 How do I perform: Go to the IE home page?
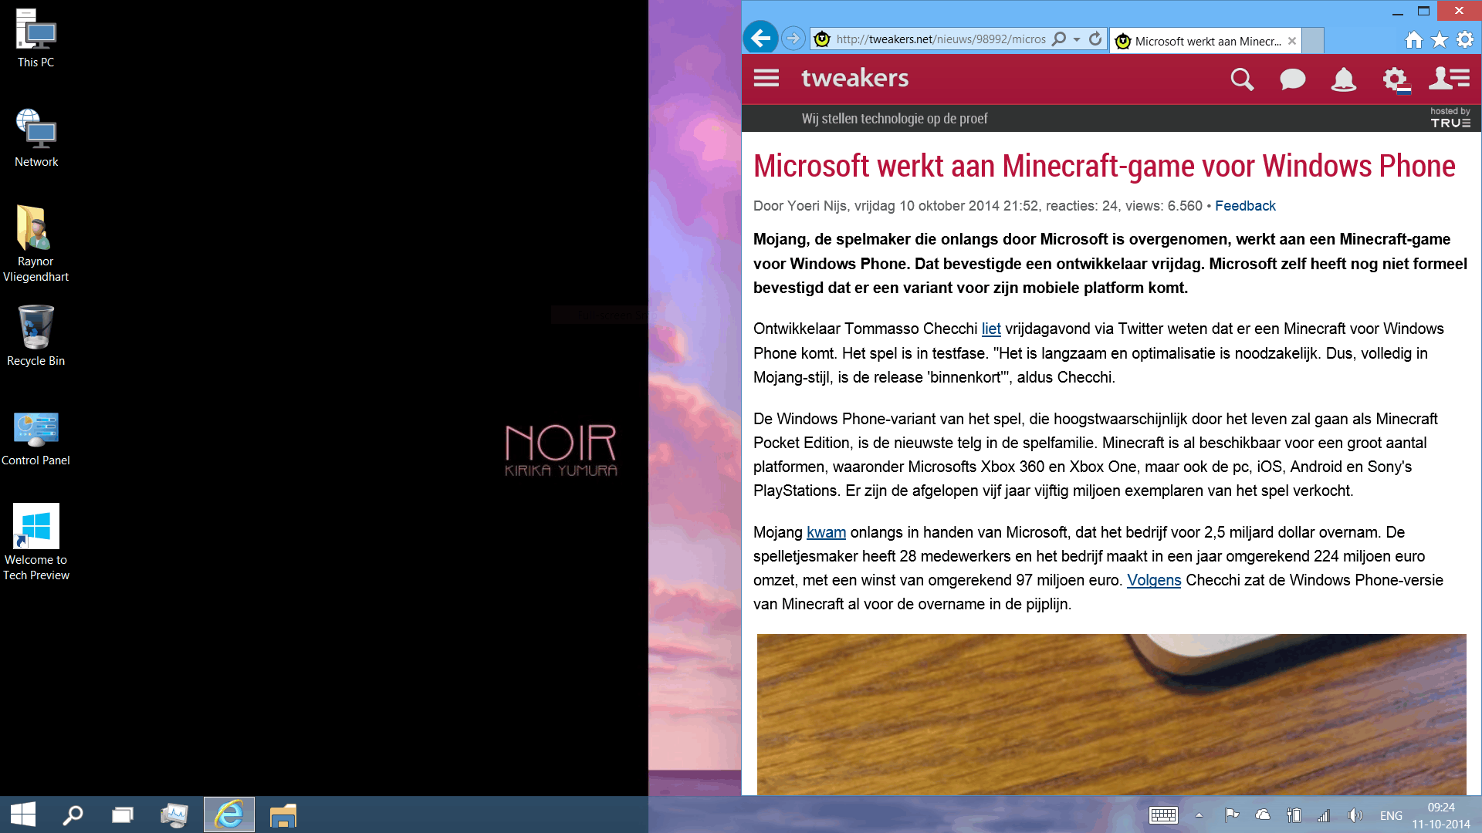[x=1413, y=39]
